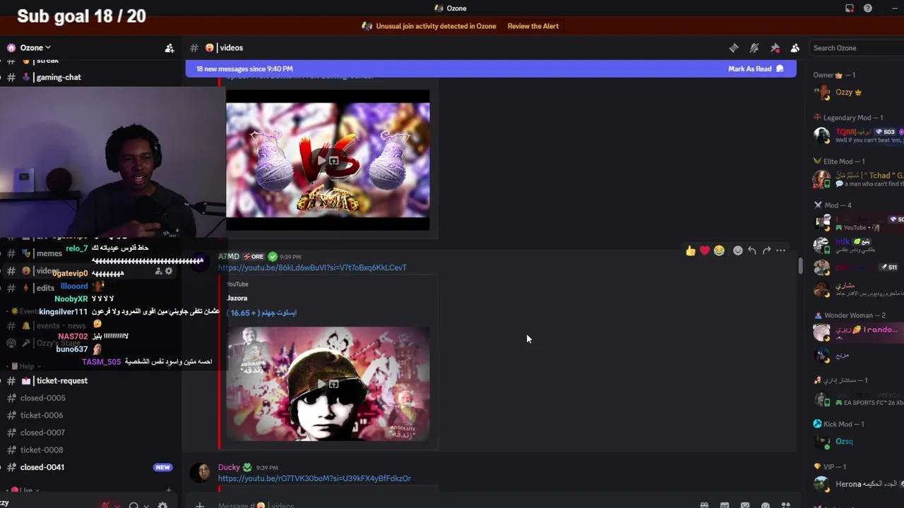The width and height of the screenshot is (904, 508).
Task: Open gift icon in message bar
Action: (704, 505)
